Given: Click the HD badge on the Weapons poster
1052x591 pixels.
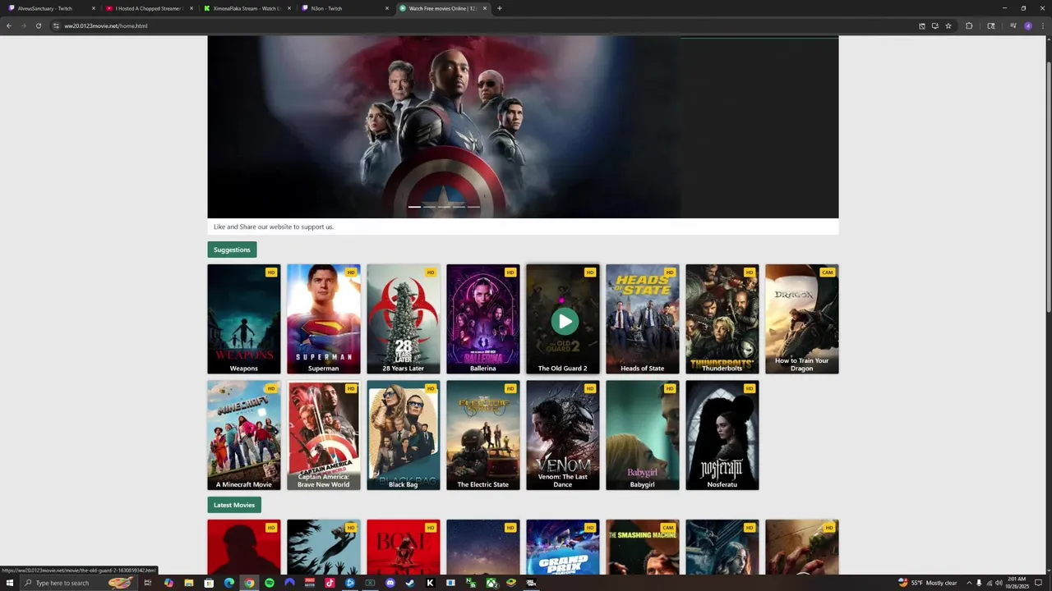Looking at the screenshot, I should (x=271, y=273).
